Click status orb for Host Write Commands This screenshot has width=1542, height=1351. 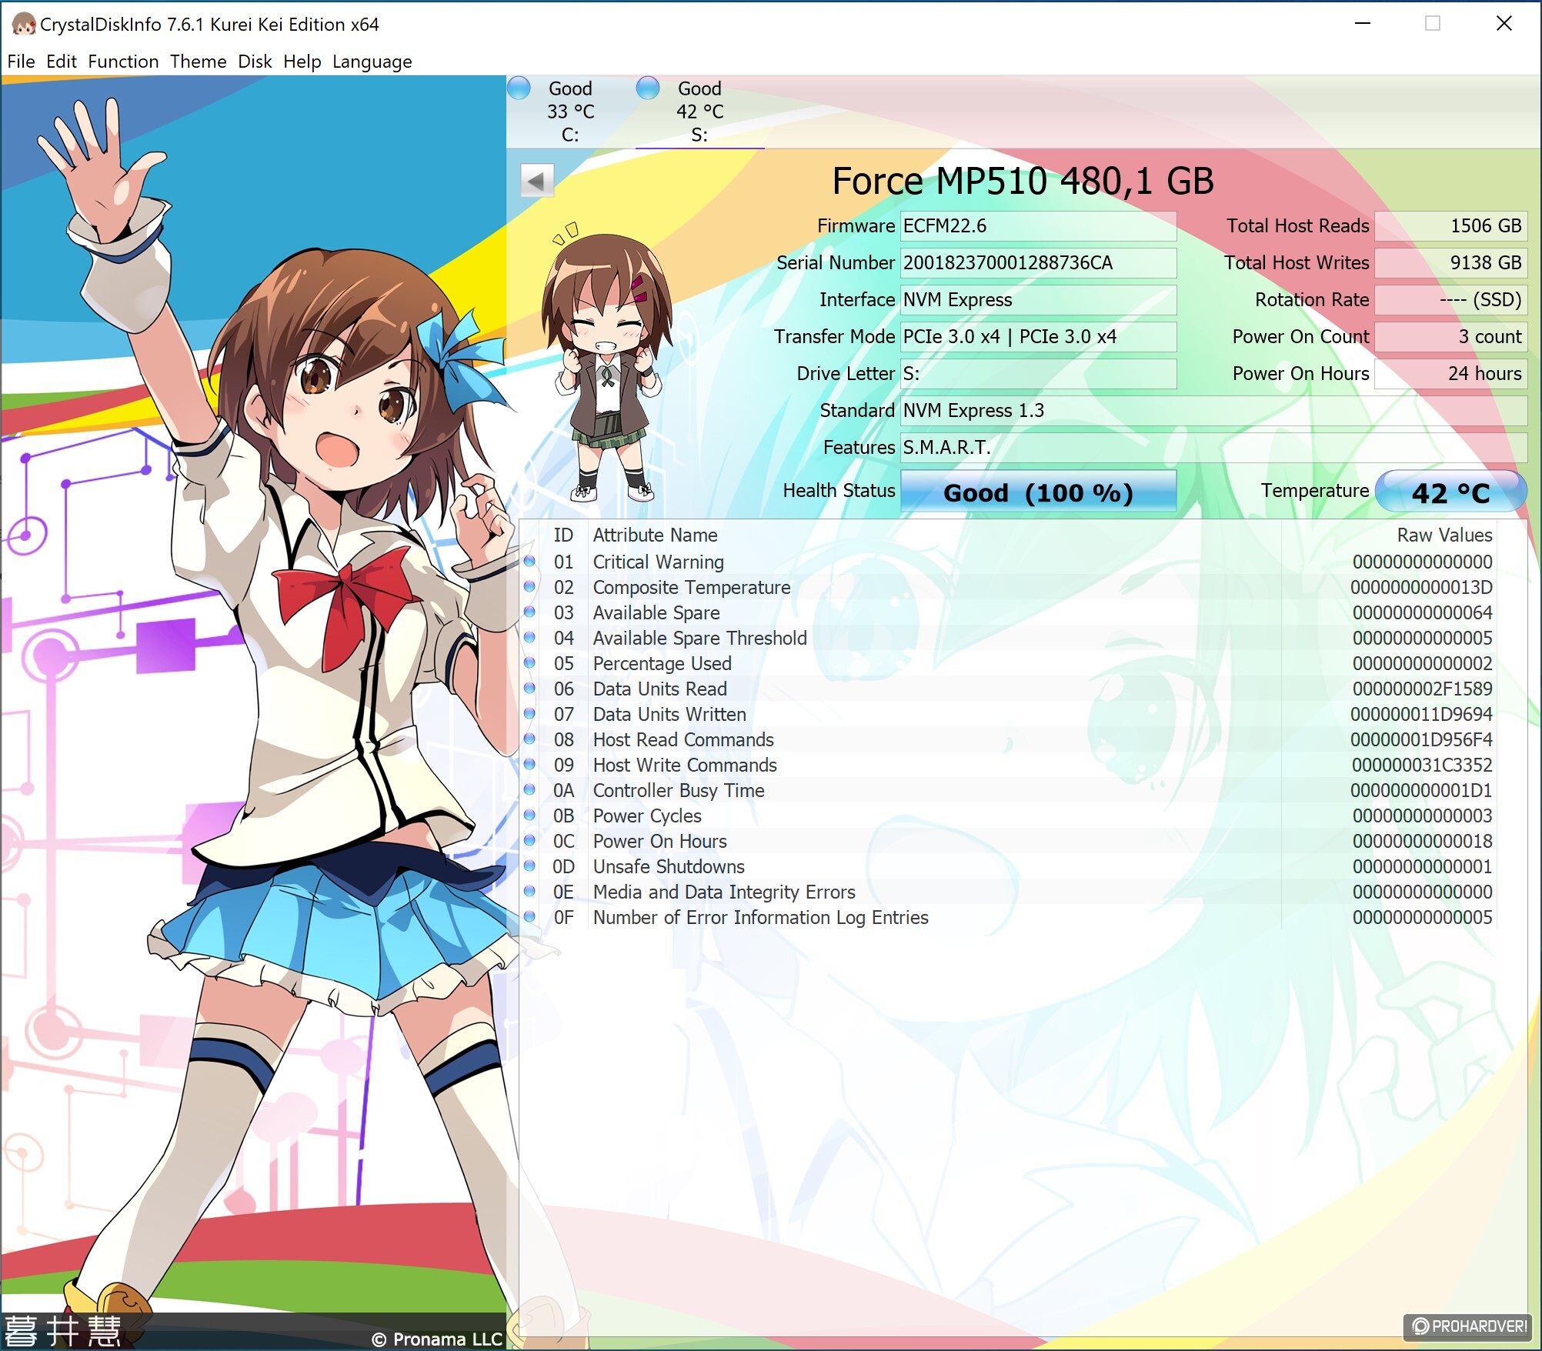[x=529, y=765]
